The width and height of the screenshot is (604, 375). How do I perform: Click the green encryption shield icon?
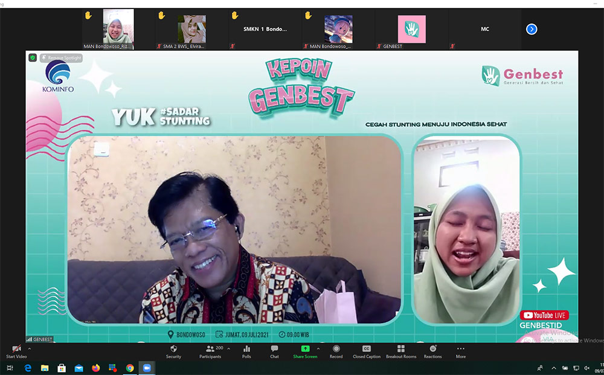pyautogui.click(x=33, y=58)
